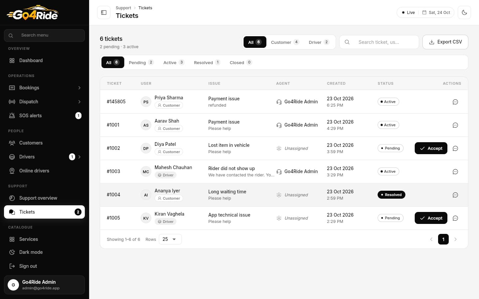Open the Rows per page dropdown
The height and width of the screenshot is (299, 479).
(x=170, y=239)
